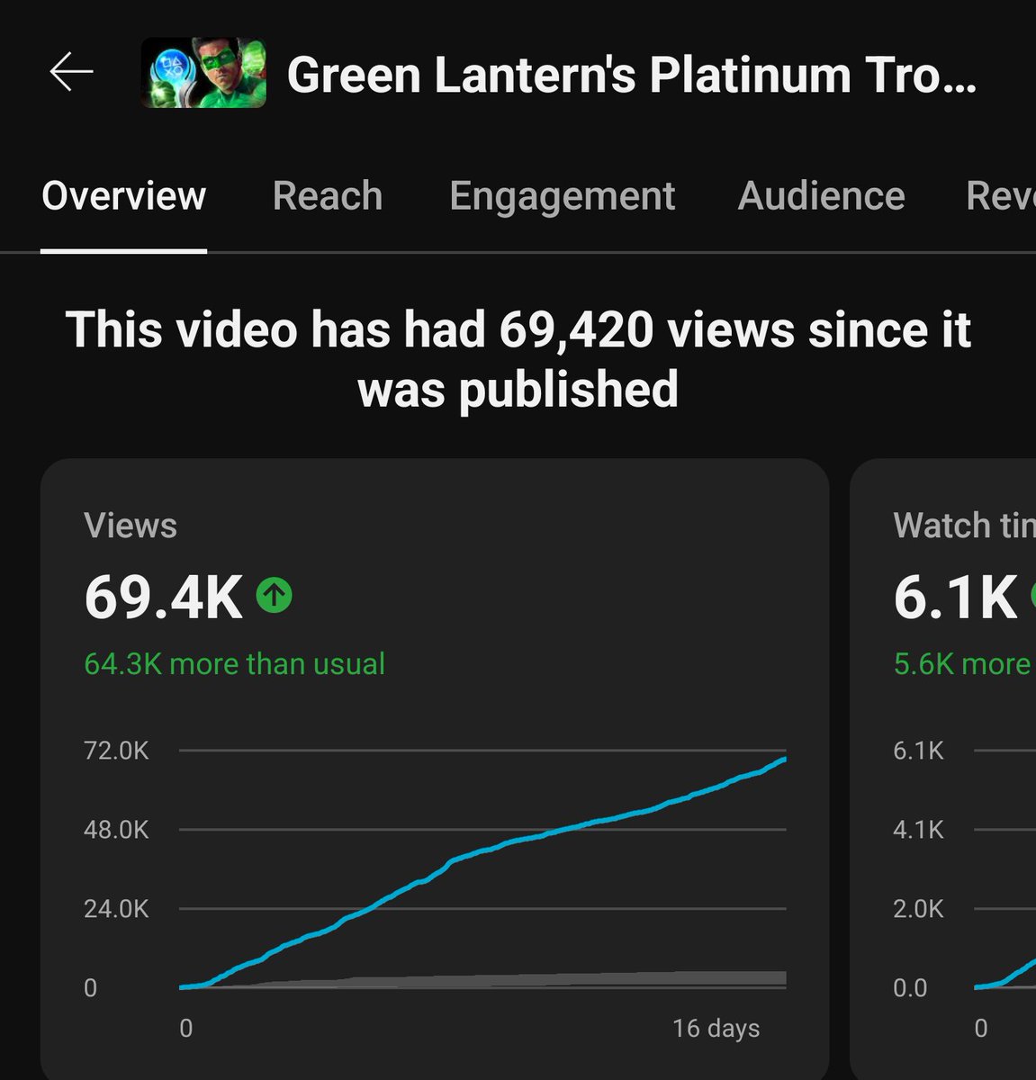The width and height of the screenshot is (1036, 1080).
Task: Tap the '64.3K more than usual' text
Action: coord(235,664)
